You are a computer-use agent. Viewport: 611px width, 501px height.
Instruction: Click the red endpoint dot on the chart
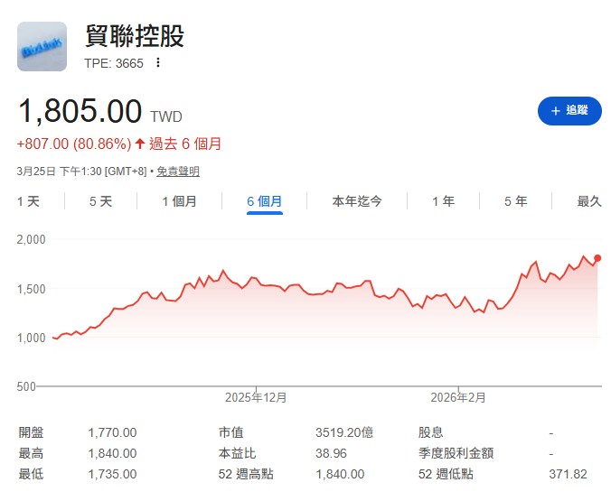(597, 258)
